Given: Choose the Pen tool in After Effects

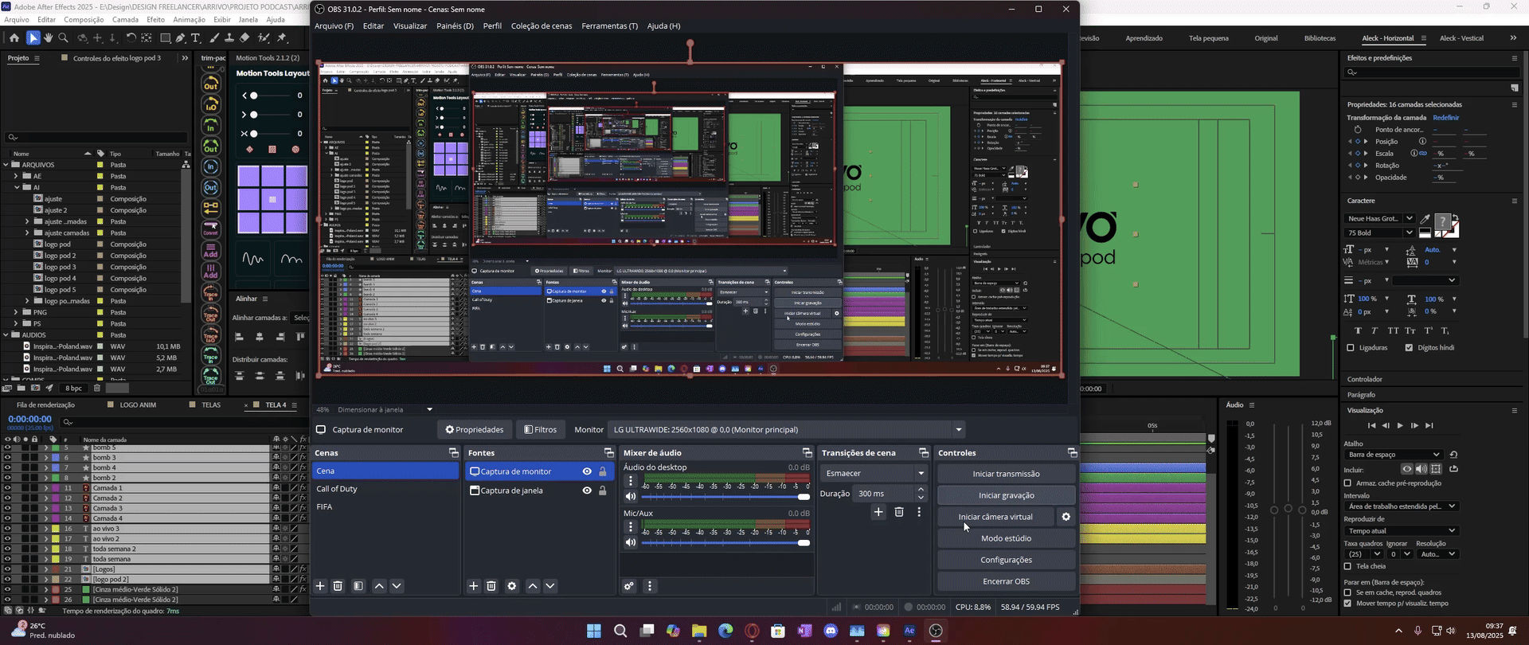Looking at the screenshot, I should click(181, 37).
